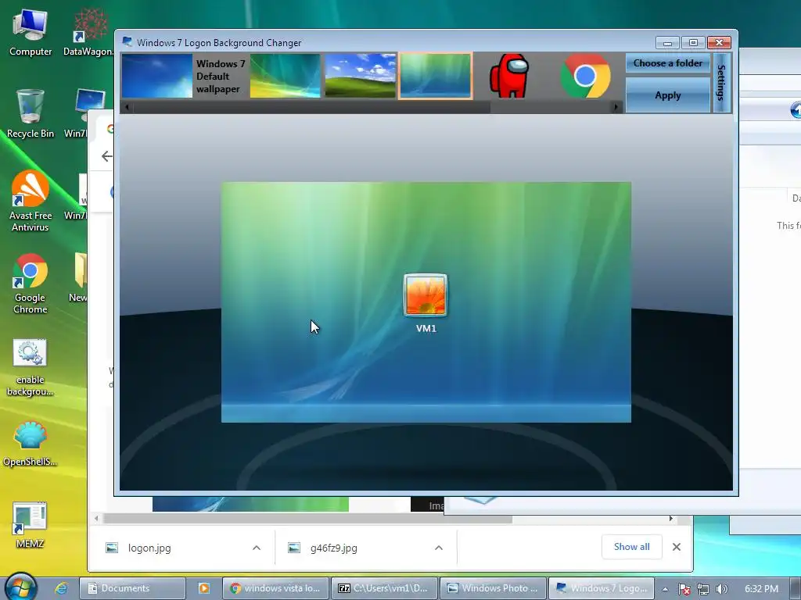Open the OpenShellSetup desktop icon
This screenshot has height=600, width=801.
31,444
